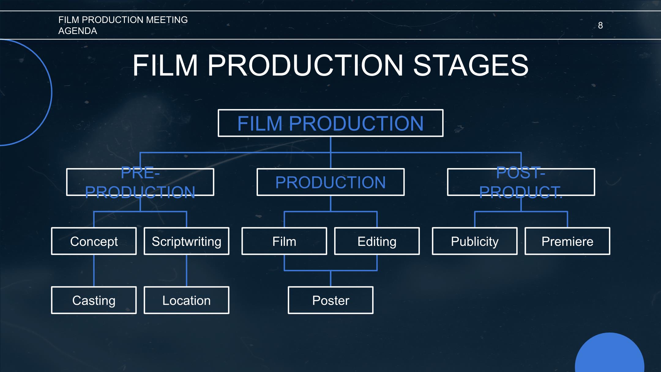Click the PRE-PRODUCTION stage box
Screen dimensions: 661x372
140,182
